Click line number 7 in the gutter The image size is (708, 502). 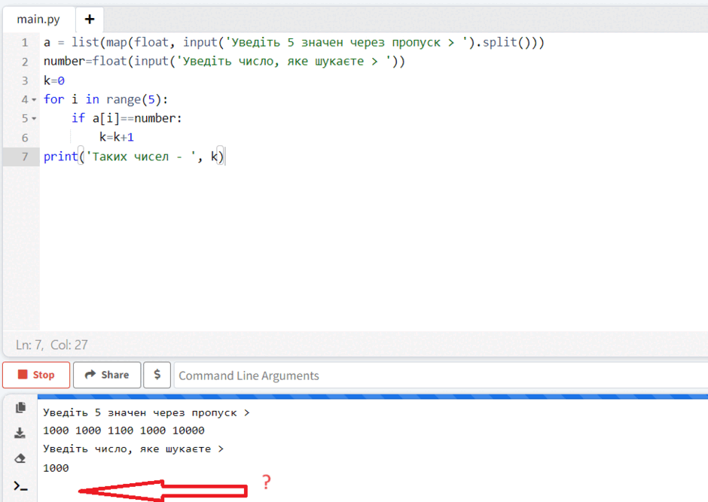coord(25,157)
